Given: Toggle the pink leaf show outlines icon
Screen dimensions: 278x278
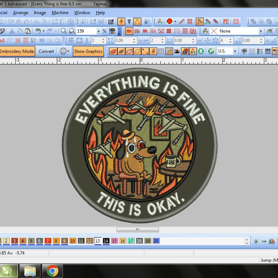Looking at the screenshot, I should point(129,51).
